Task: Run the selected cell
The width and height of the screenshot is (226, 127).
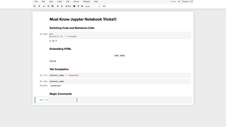Action: point(68,6)
